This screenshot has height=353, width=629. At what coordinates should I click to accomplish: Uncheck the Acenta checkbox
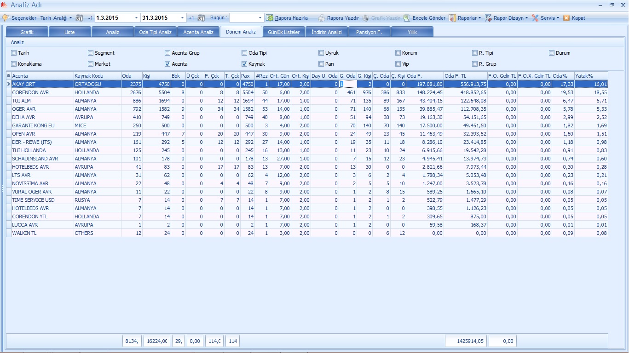pos(167,64)
